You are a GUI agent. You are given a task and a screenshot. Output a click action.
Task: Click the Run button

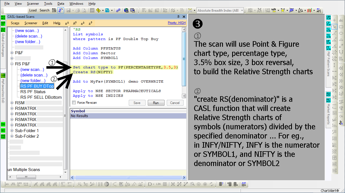pos(156,103)
